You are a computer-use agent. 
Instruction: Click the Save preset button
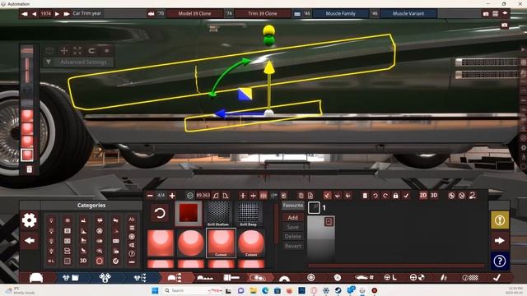pyautogui.click(x=293, y=227)
